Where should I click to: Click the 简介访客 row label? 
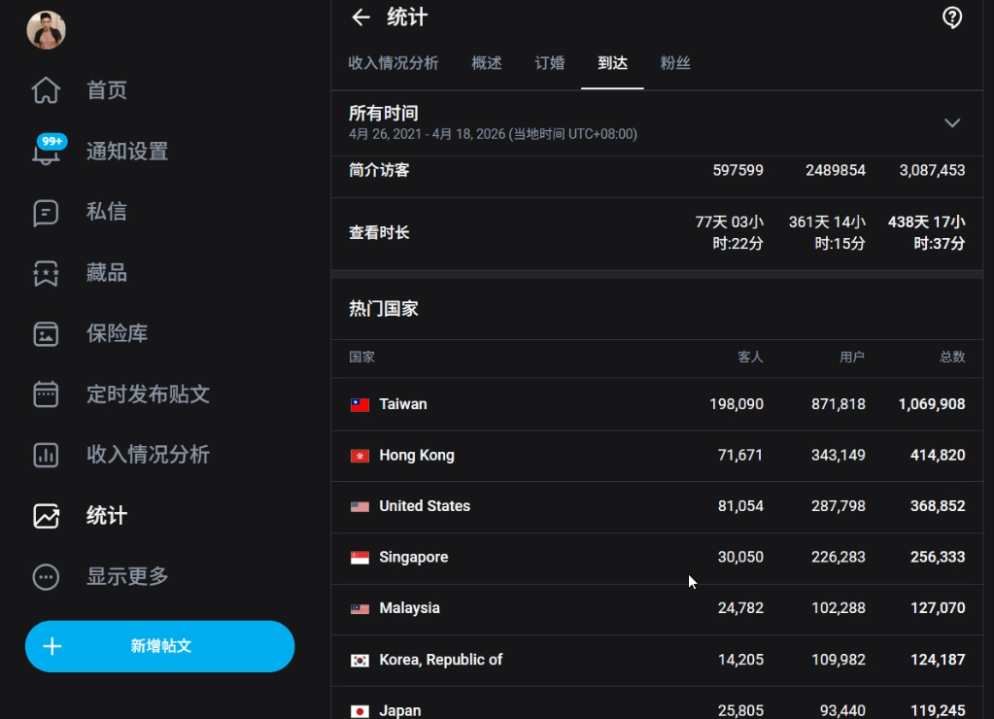[379, 170]
